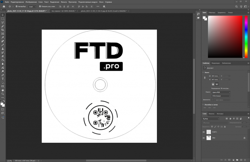Open the Слой autoselect dropdown

33,6
